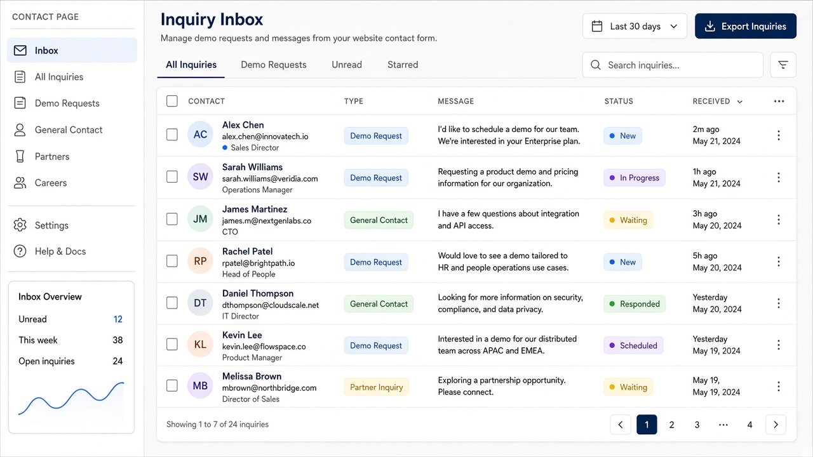
Task: Switch to the Demo Requests tab
Action: (274, 65)
